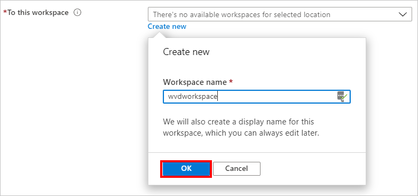Click the 'Create new' dialog heading

click(x=186, y=52)
